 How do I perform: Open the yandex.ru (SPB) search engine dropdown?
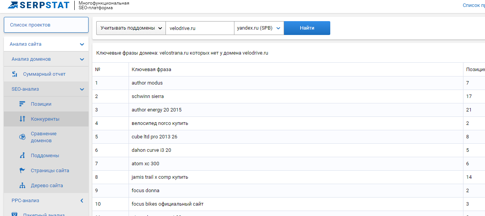tap(259, 28)
